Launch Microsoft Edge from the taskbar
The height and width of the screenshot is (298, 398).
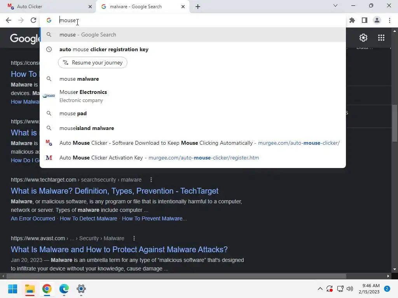coord(64,289)
